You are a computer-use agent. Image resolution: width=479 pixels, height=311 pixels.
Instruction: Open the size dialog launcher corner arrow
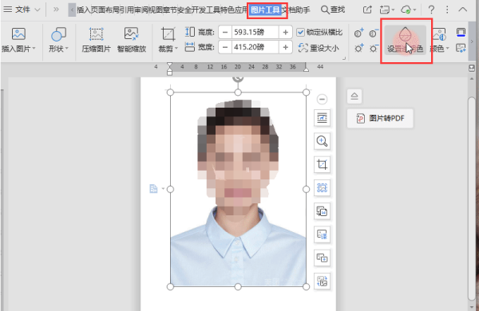click(344, 58)
